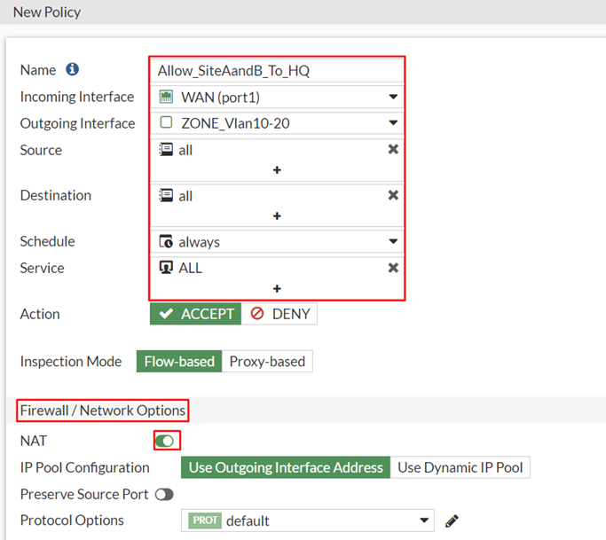Click the always schedule clock icon
Screen dimensions: 606x540
(x=166, y=241)
